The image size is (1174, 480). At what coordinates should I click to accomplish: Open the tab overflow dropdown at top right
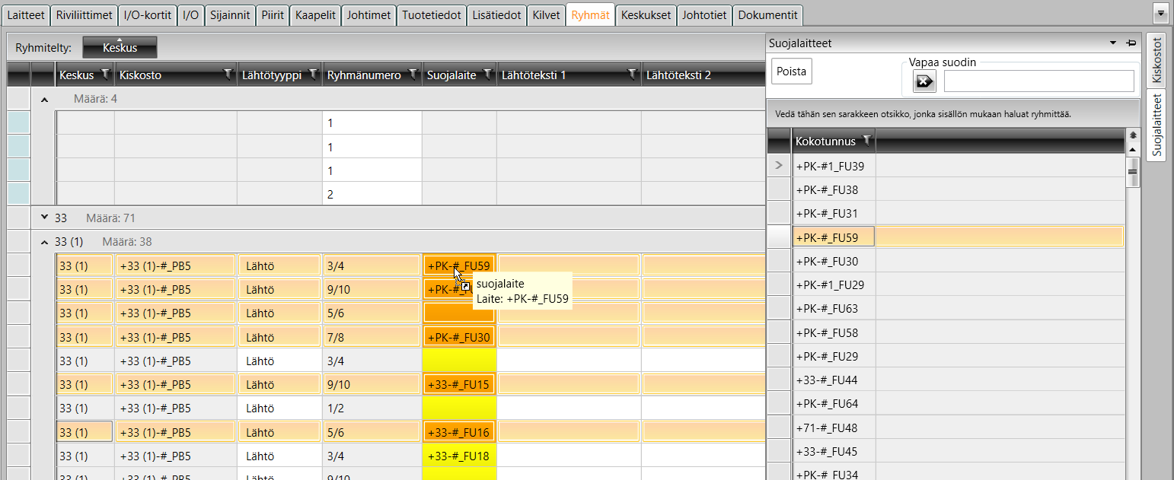coord(1161,13)
